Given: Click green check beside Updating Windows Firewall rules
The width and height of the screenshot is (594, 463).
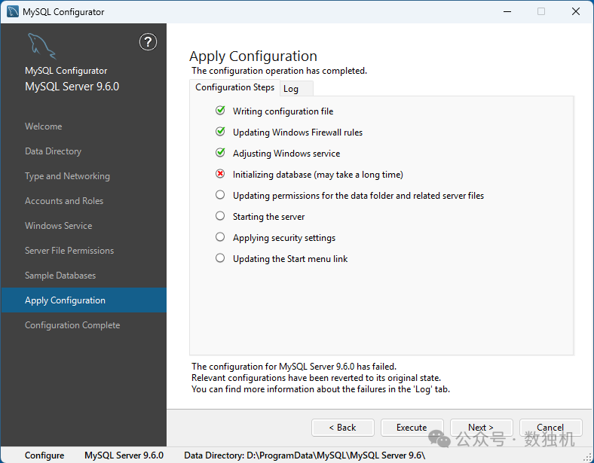Looking at the screenshot, I should [220, 132].
